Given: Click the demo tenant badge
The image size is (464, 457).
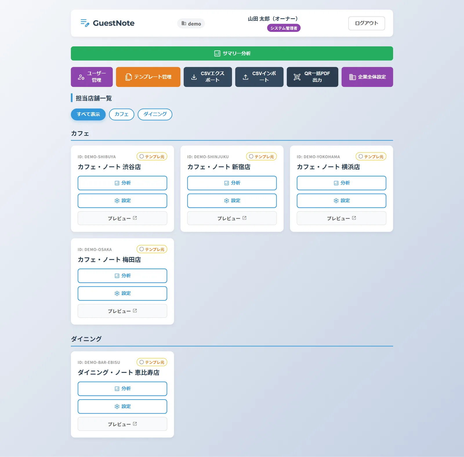Looking at the screenshot, I should [191, 23].
